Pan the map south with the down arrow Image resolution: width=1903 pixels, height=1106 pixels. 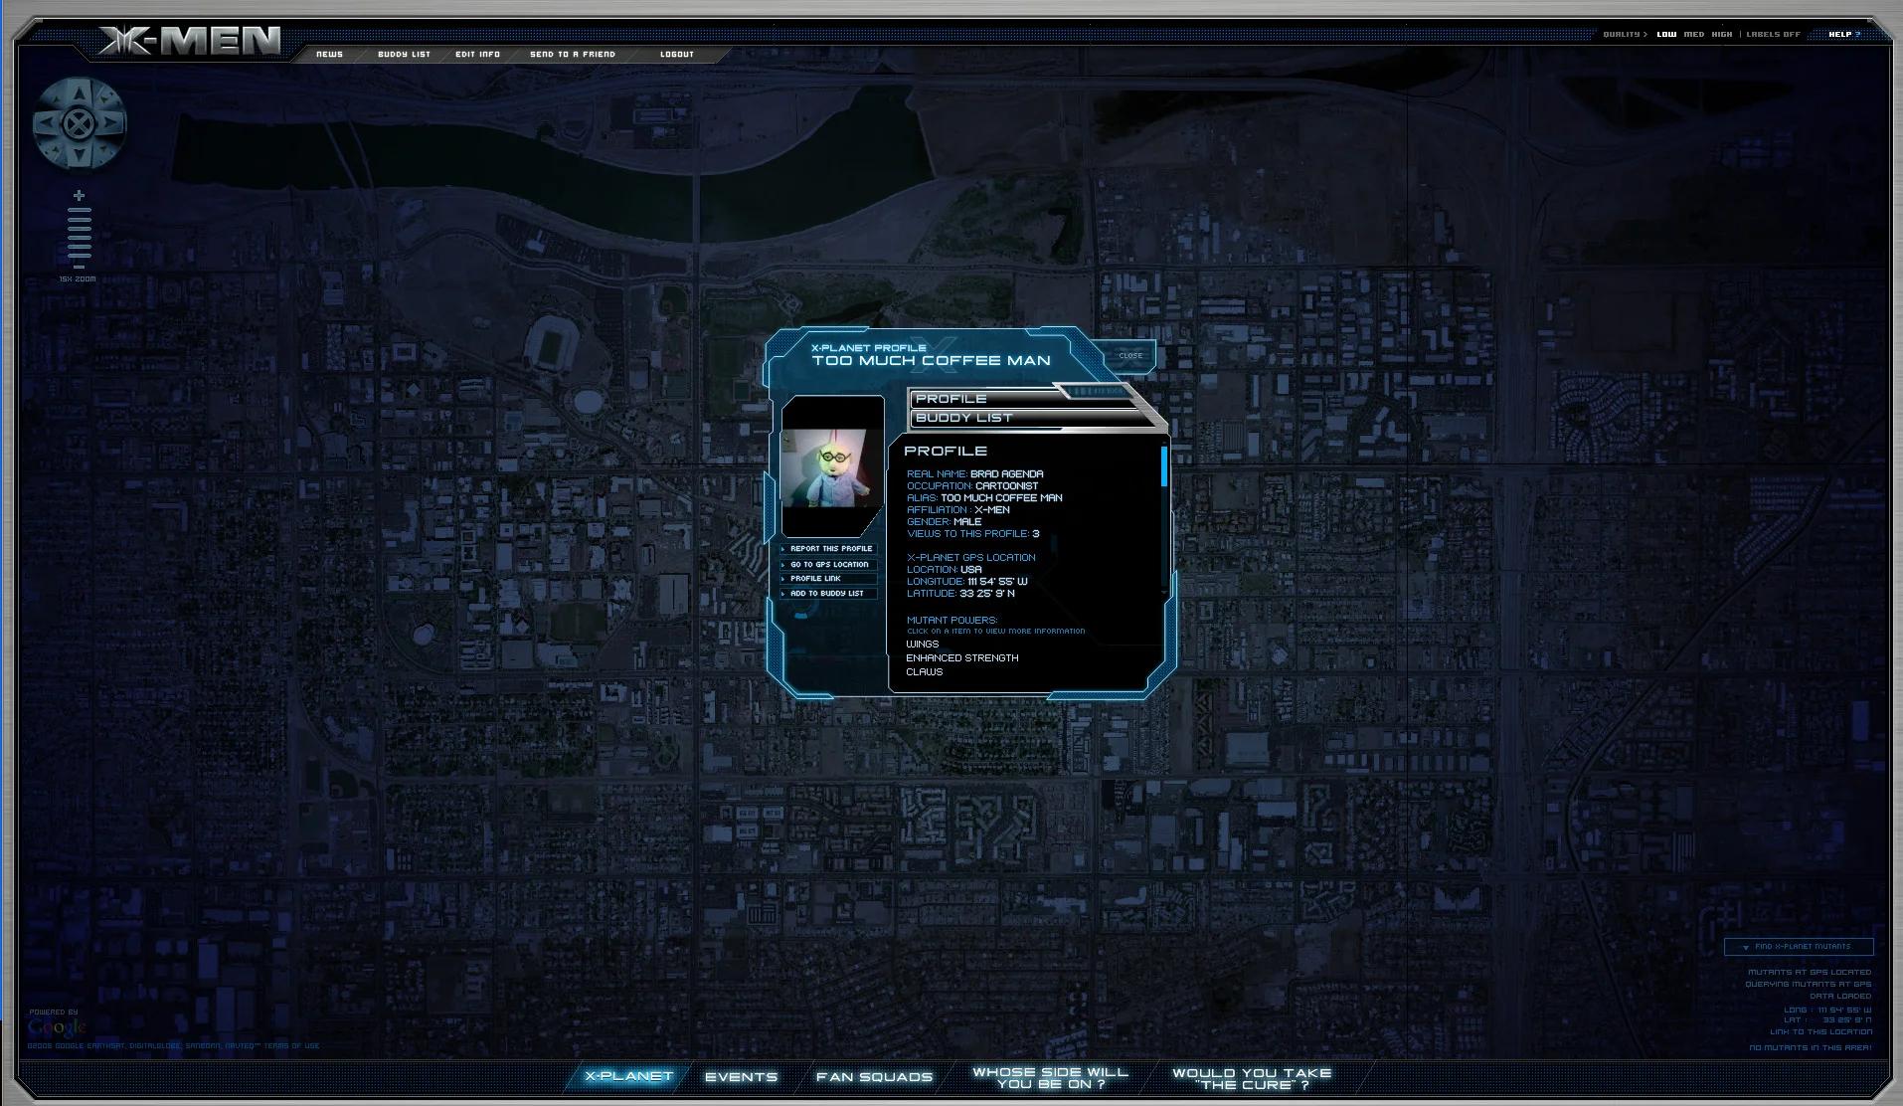tap(80, 154)
